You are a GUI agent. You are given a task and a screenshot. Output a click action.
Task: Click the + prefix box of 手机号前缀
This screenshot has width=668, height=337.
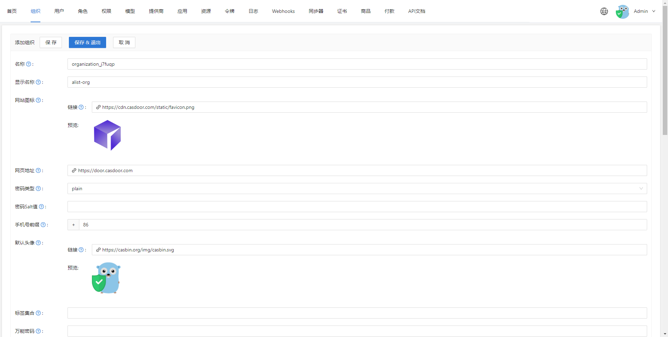click(73, 225)
